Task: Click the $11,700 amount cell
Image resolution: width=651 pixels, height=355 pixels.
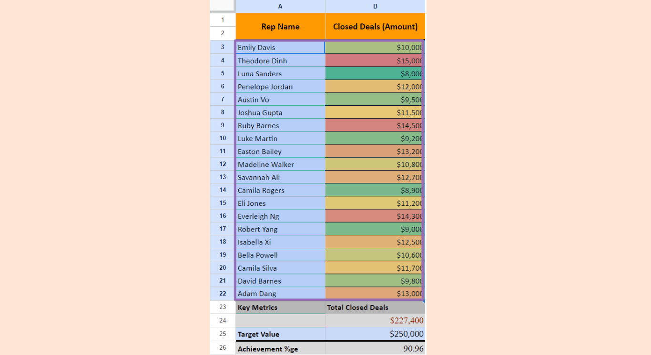Action: pyautogui.click(x=375, y=268)
